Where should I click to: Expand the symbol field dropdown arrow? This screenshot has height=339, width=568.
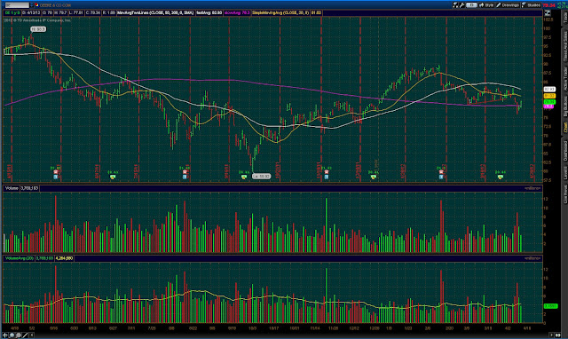tap(32, 5)
